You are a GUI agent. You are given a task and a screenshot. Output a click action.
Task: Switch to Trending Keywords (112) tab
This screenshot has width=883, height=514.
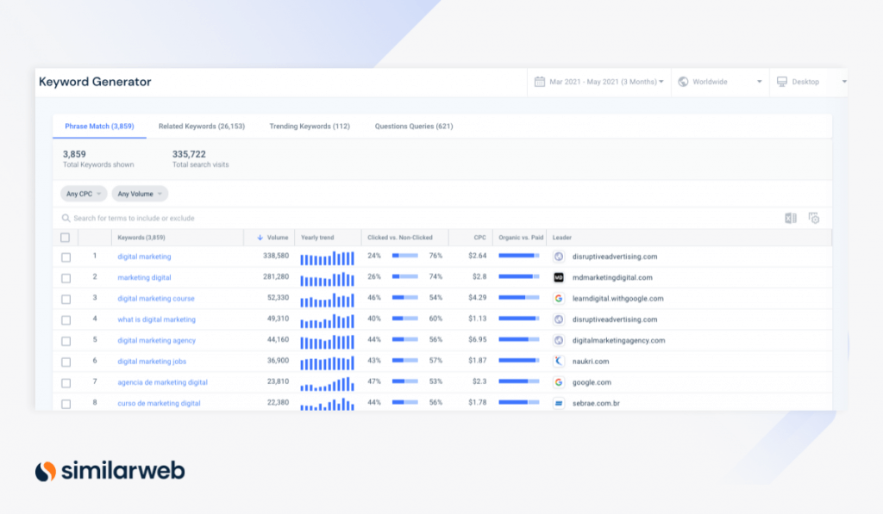(310, 126)
